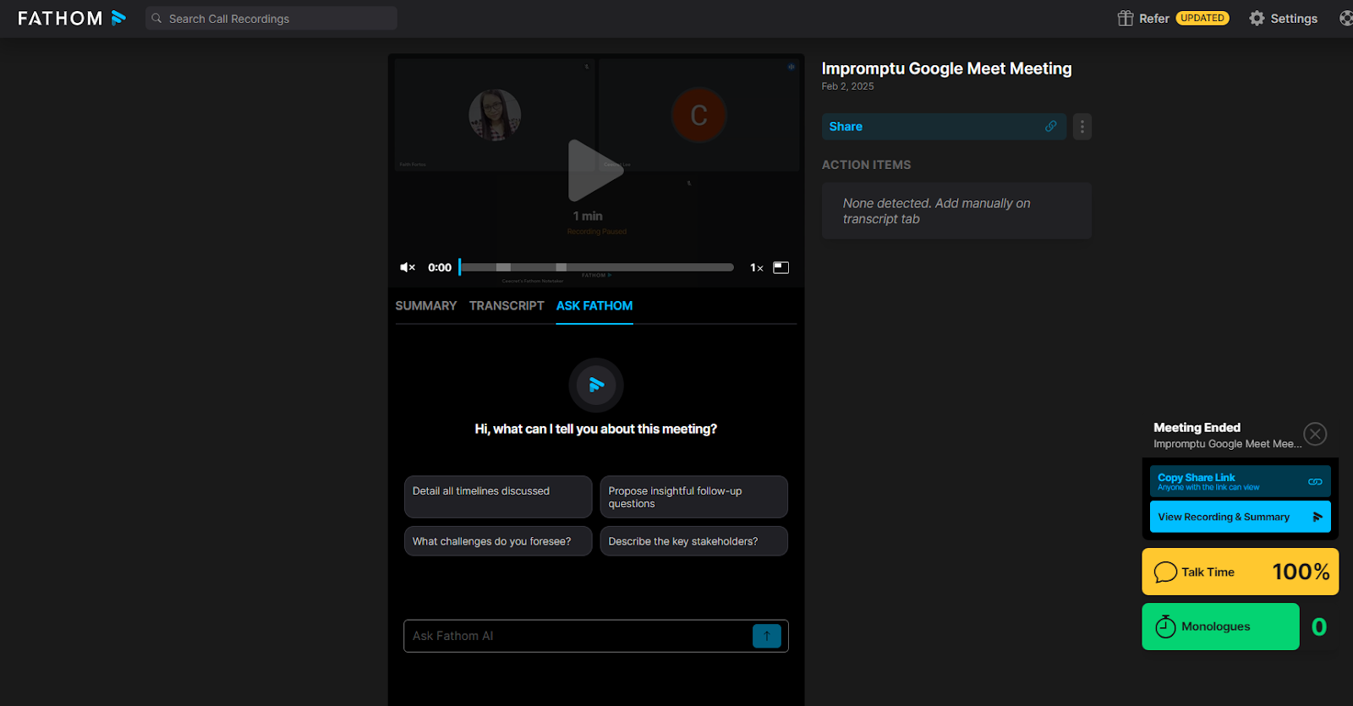The width and height of the screenshot is (1353, 706).
Task: Click participant photo thumbnail in video
Action: (495, 115)
